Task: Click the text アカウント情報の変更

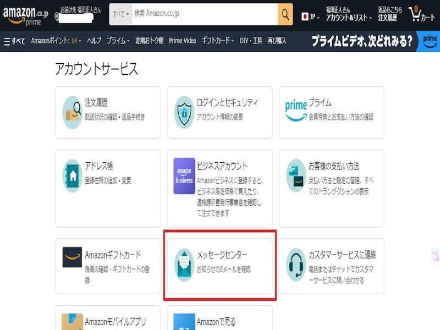Action: [x=219, y=117]
